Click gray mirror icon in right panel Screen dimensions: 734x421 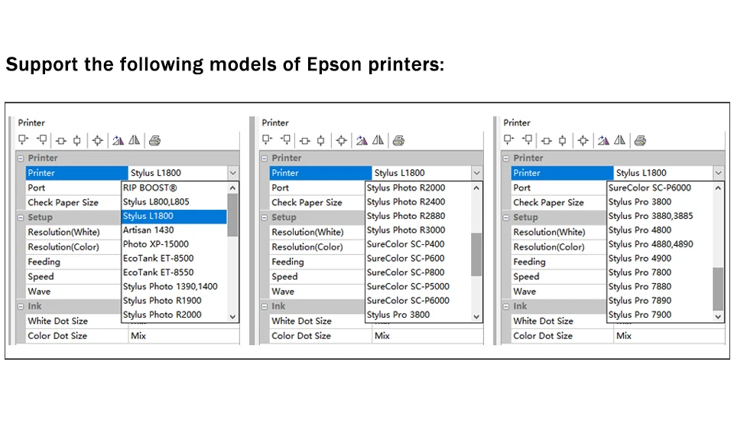(x=620, y=140)
